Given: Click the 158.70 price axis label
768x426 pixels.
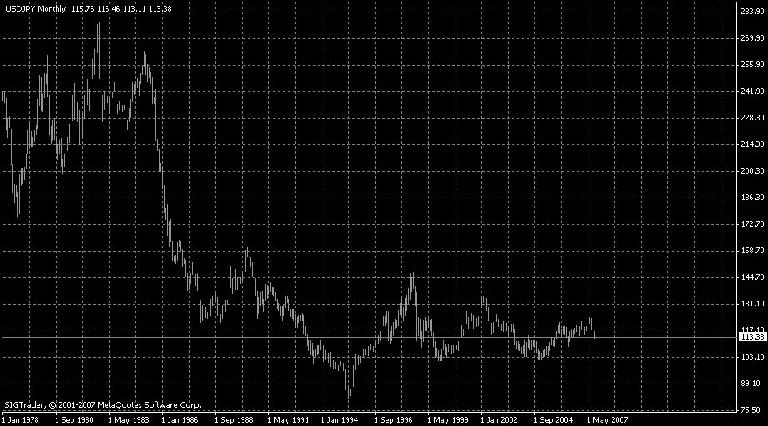Looking at the screenshot, I should pyautogui.click(x=752, y=251).
